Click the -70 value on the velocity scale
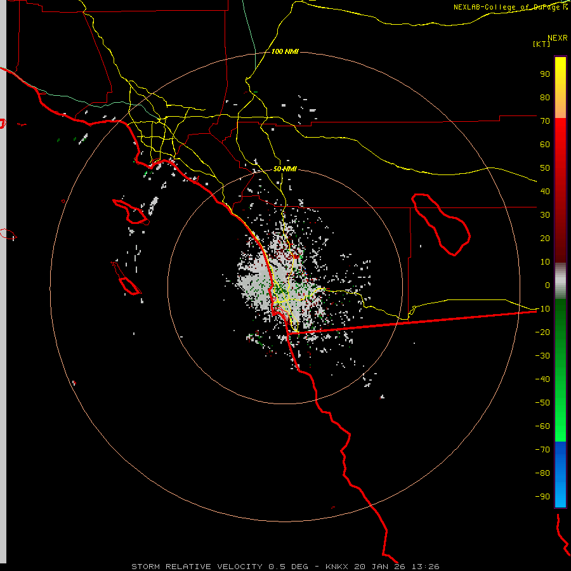 tap(542, 450)
